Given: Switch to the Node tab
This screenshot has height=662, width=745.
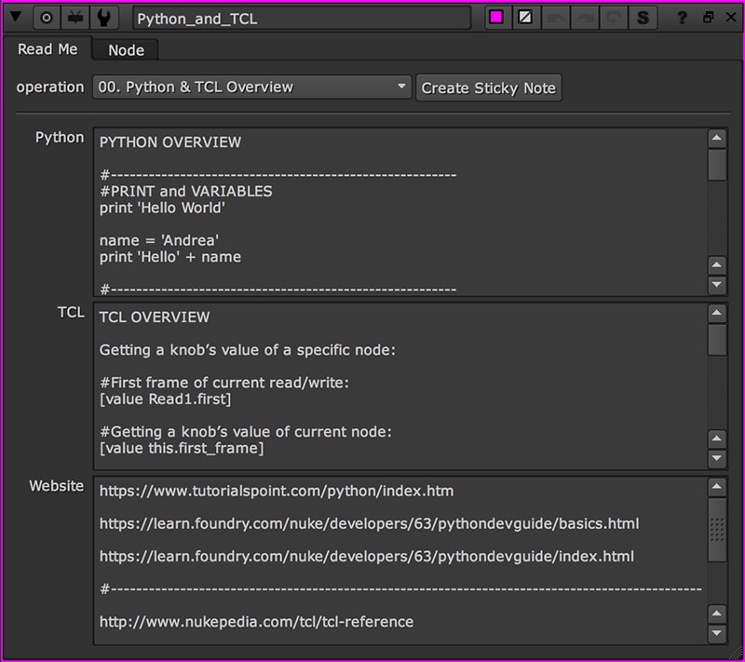Looking at the screenshot, I should pyautogui.click(x=126, y=50).
